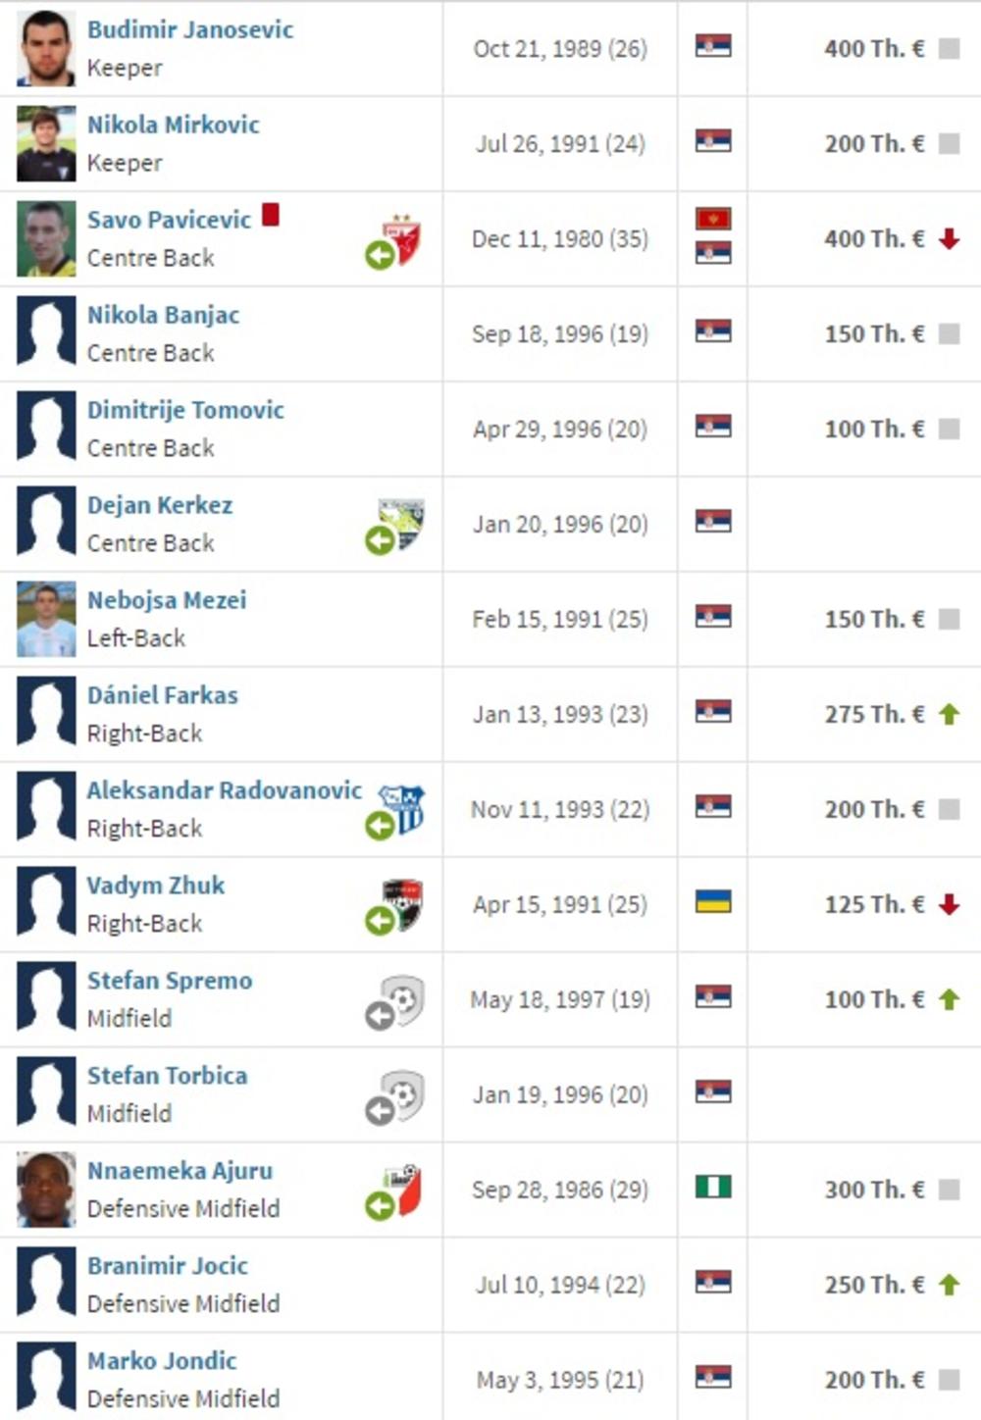Screen dimensions: 981x1420
Task: Click Savo Pavicevic's former club crest icon
Action: coord(401,237)
